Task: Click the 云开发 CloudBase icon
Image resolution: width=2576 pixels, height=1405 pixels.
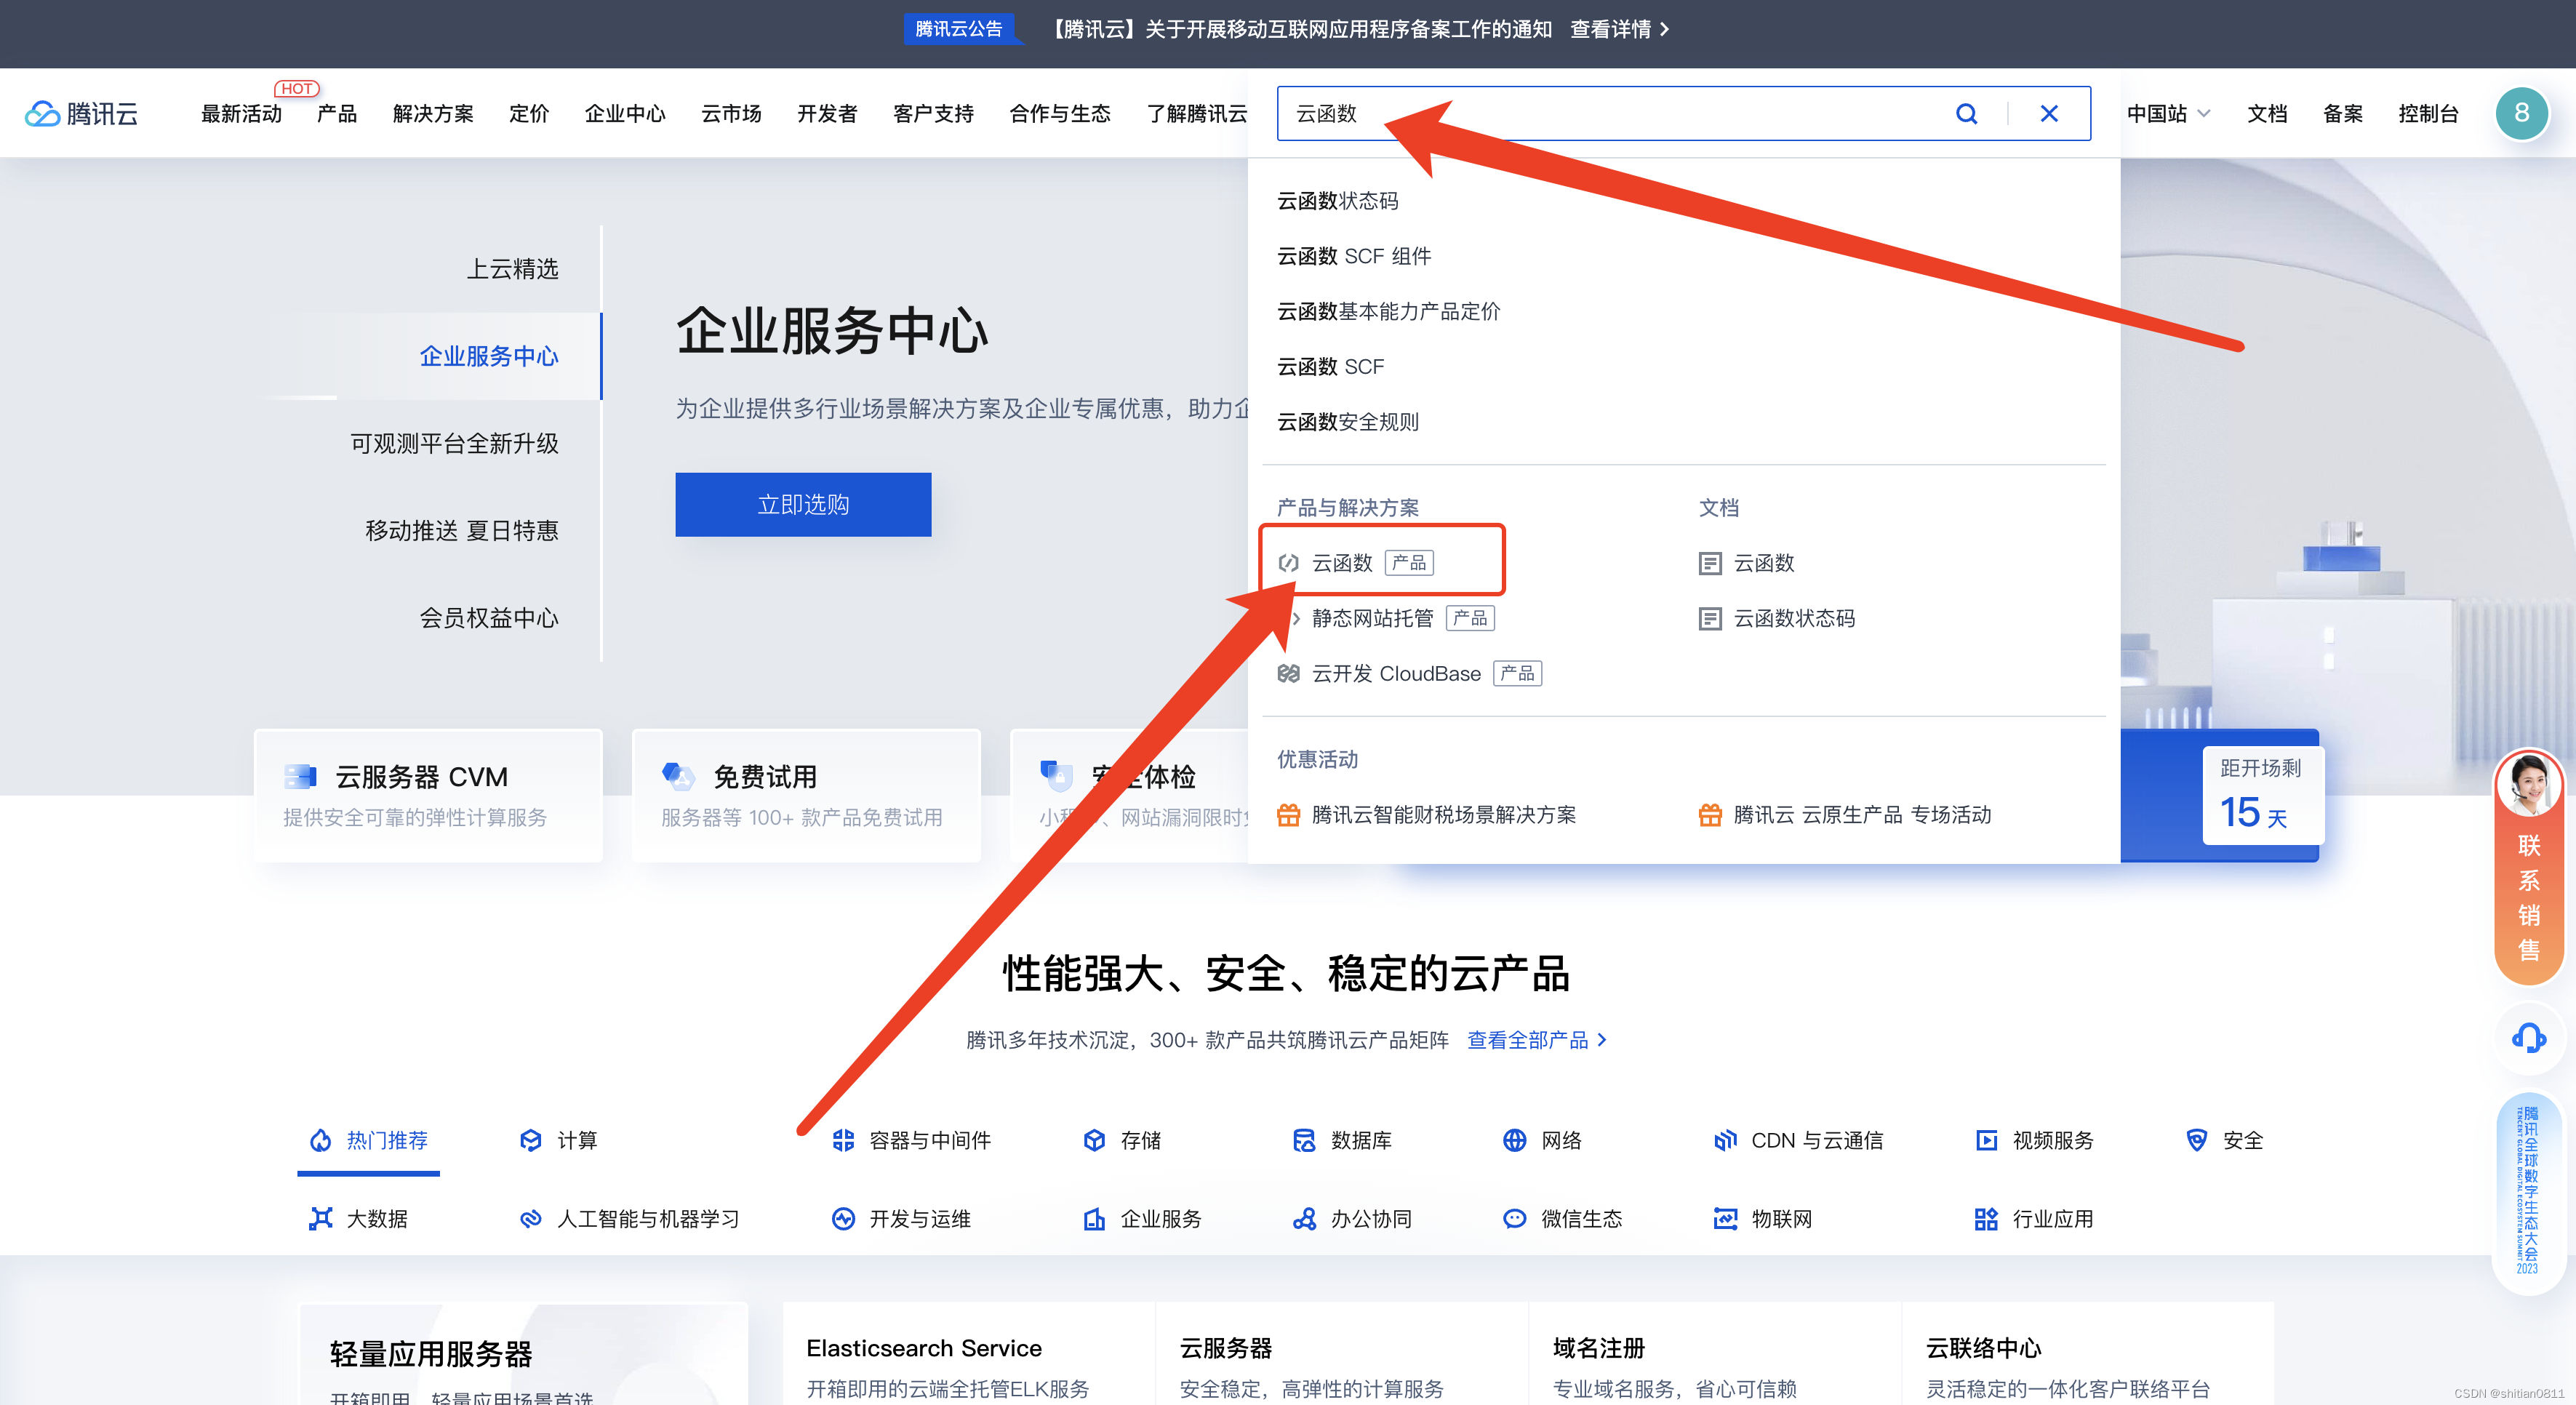Action: click(1288, 673)
